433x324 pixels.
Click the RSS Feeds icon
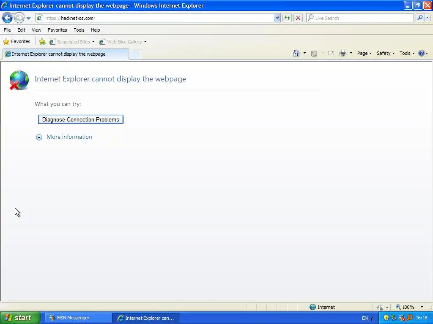314,54
